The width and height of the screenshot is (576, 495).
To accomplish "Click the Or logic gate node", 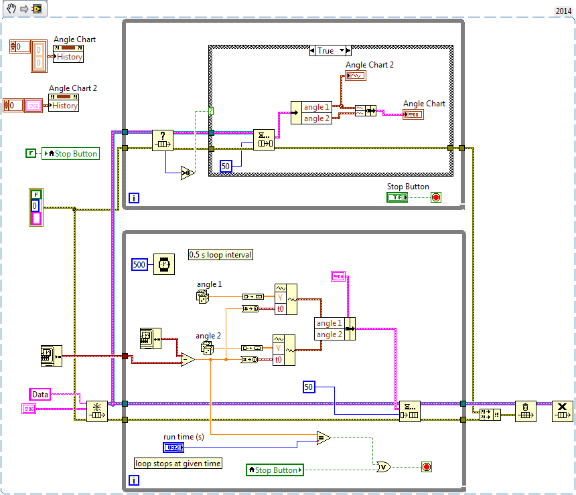I will [x=384, y=467].
